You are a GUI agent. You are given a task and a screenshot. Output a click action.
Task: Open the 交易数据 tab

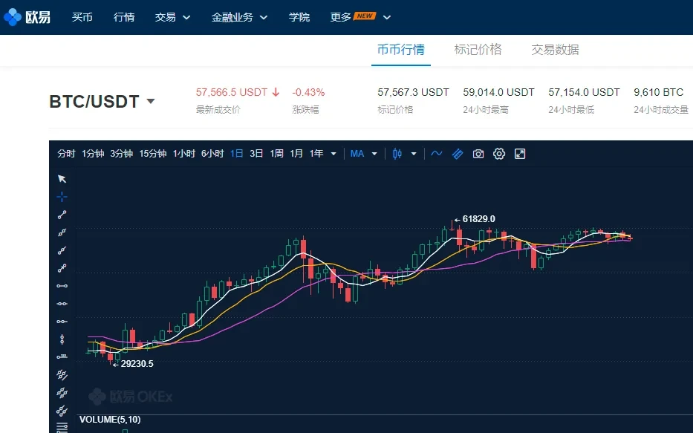point(555,50)
